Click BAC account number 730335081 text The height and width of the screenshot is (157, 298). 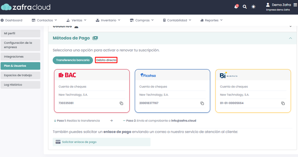click(x=66, y=103)
